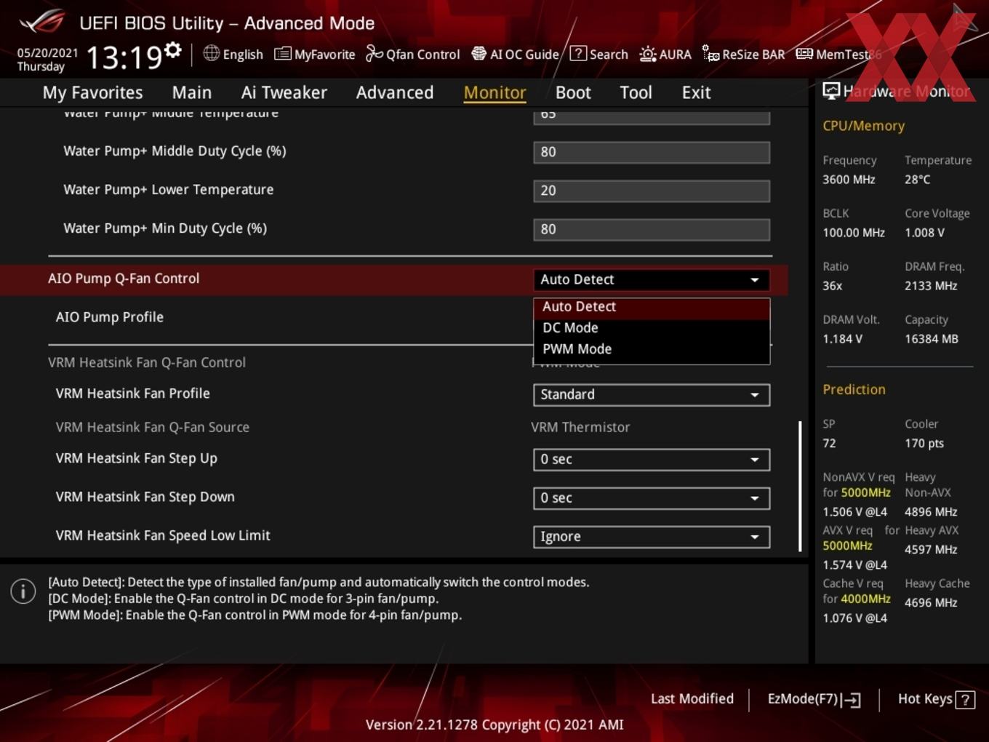Open AURA lighting icon

pos(647,54)
